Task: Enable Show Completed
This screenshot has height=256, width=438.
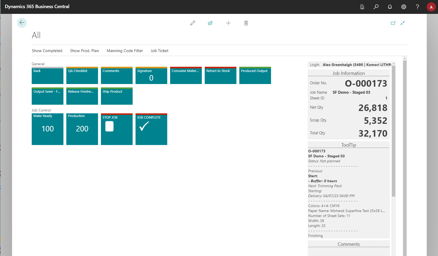Action: pyautogui.click(x=47, y=51)
